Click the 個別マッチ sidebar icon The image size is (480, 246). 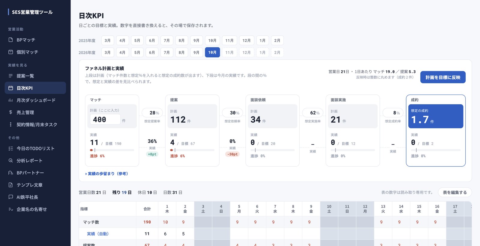[11, 52]
